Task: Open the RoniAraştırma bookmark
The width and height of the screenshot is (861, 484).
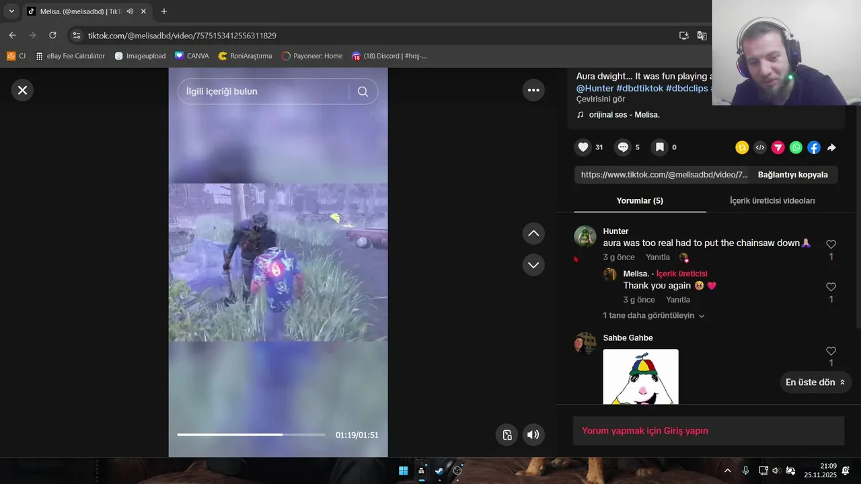Action: (245, 56)
